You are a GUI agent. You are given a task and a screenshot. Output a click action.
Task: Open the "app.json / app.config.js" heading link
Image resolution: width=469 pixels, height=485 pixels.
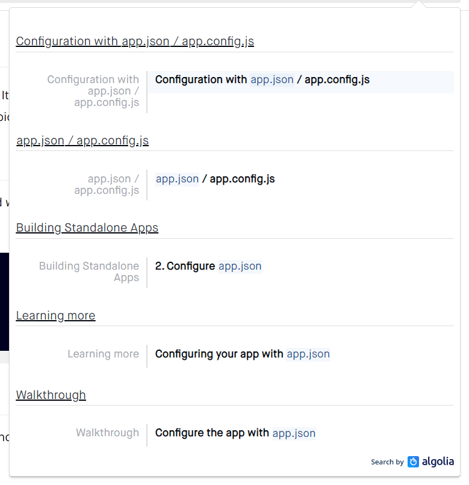(82, 140)
